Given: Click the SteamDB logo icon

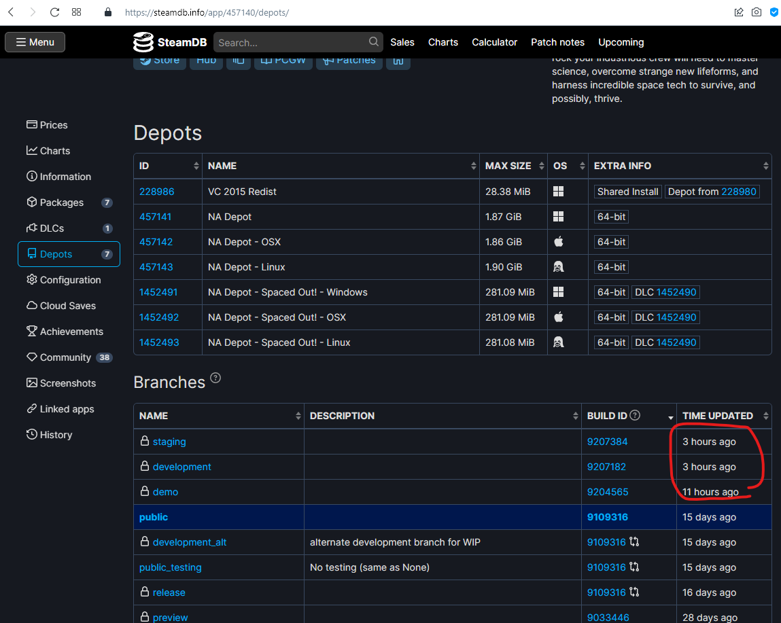Looking at the screenshot, I should click(x=143, y=42).
